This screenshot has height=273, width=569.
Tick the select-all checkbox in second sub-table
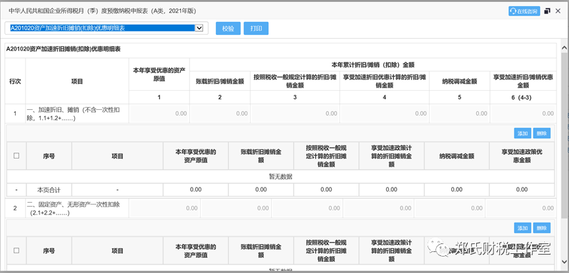16,251
